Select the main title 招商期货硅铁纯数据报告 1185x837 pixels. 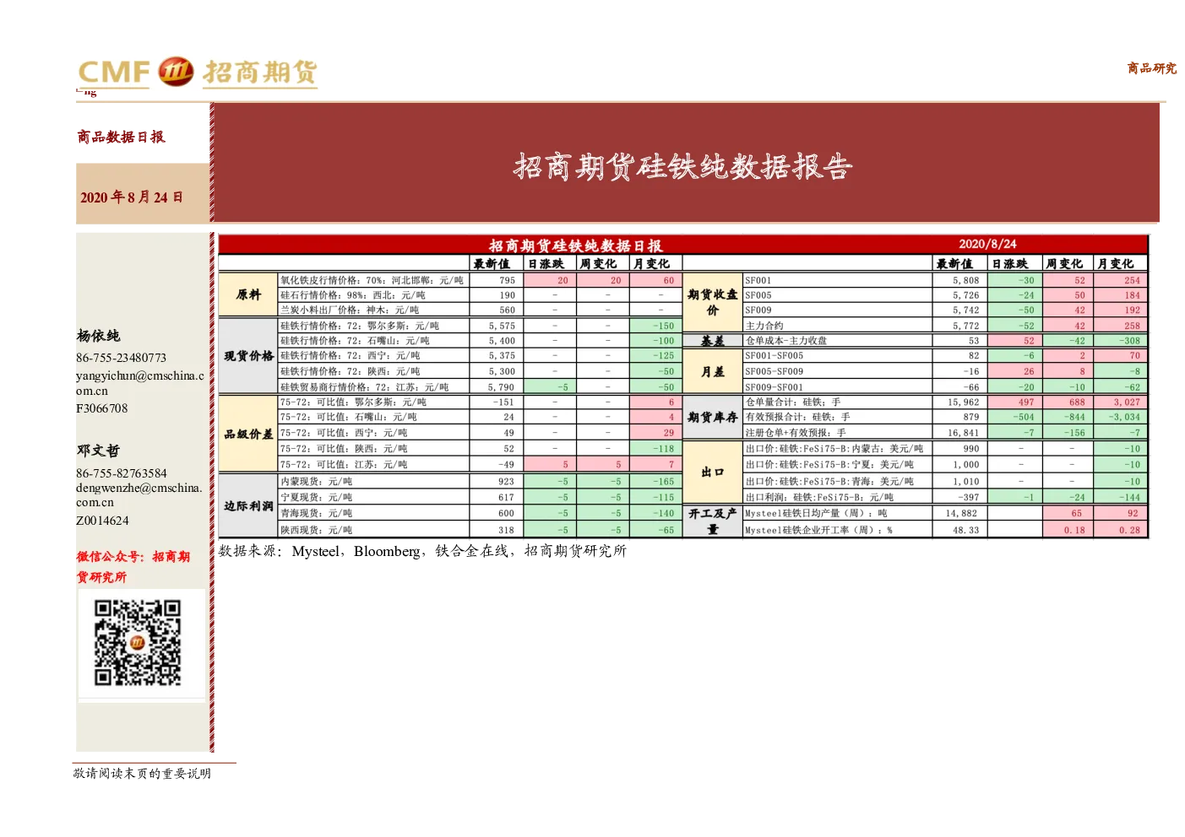coord(683,166)
